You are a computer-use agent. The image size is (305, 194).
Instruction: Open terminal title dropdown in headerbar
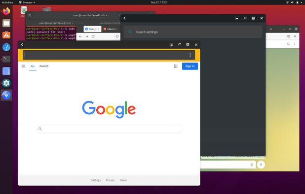pos(90,15)
